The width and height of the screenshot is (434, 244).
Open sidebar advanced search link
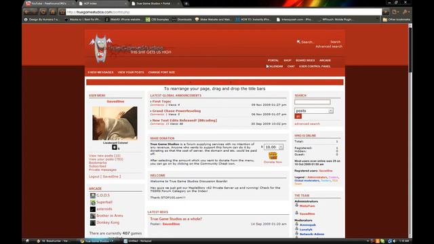pyautogui.click(x=307, y=124)
